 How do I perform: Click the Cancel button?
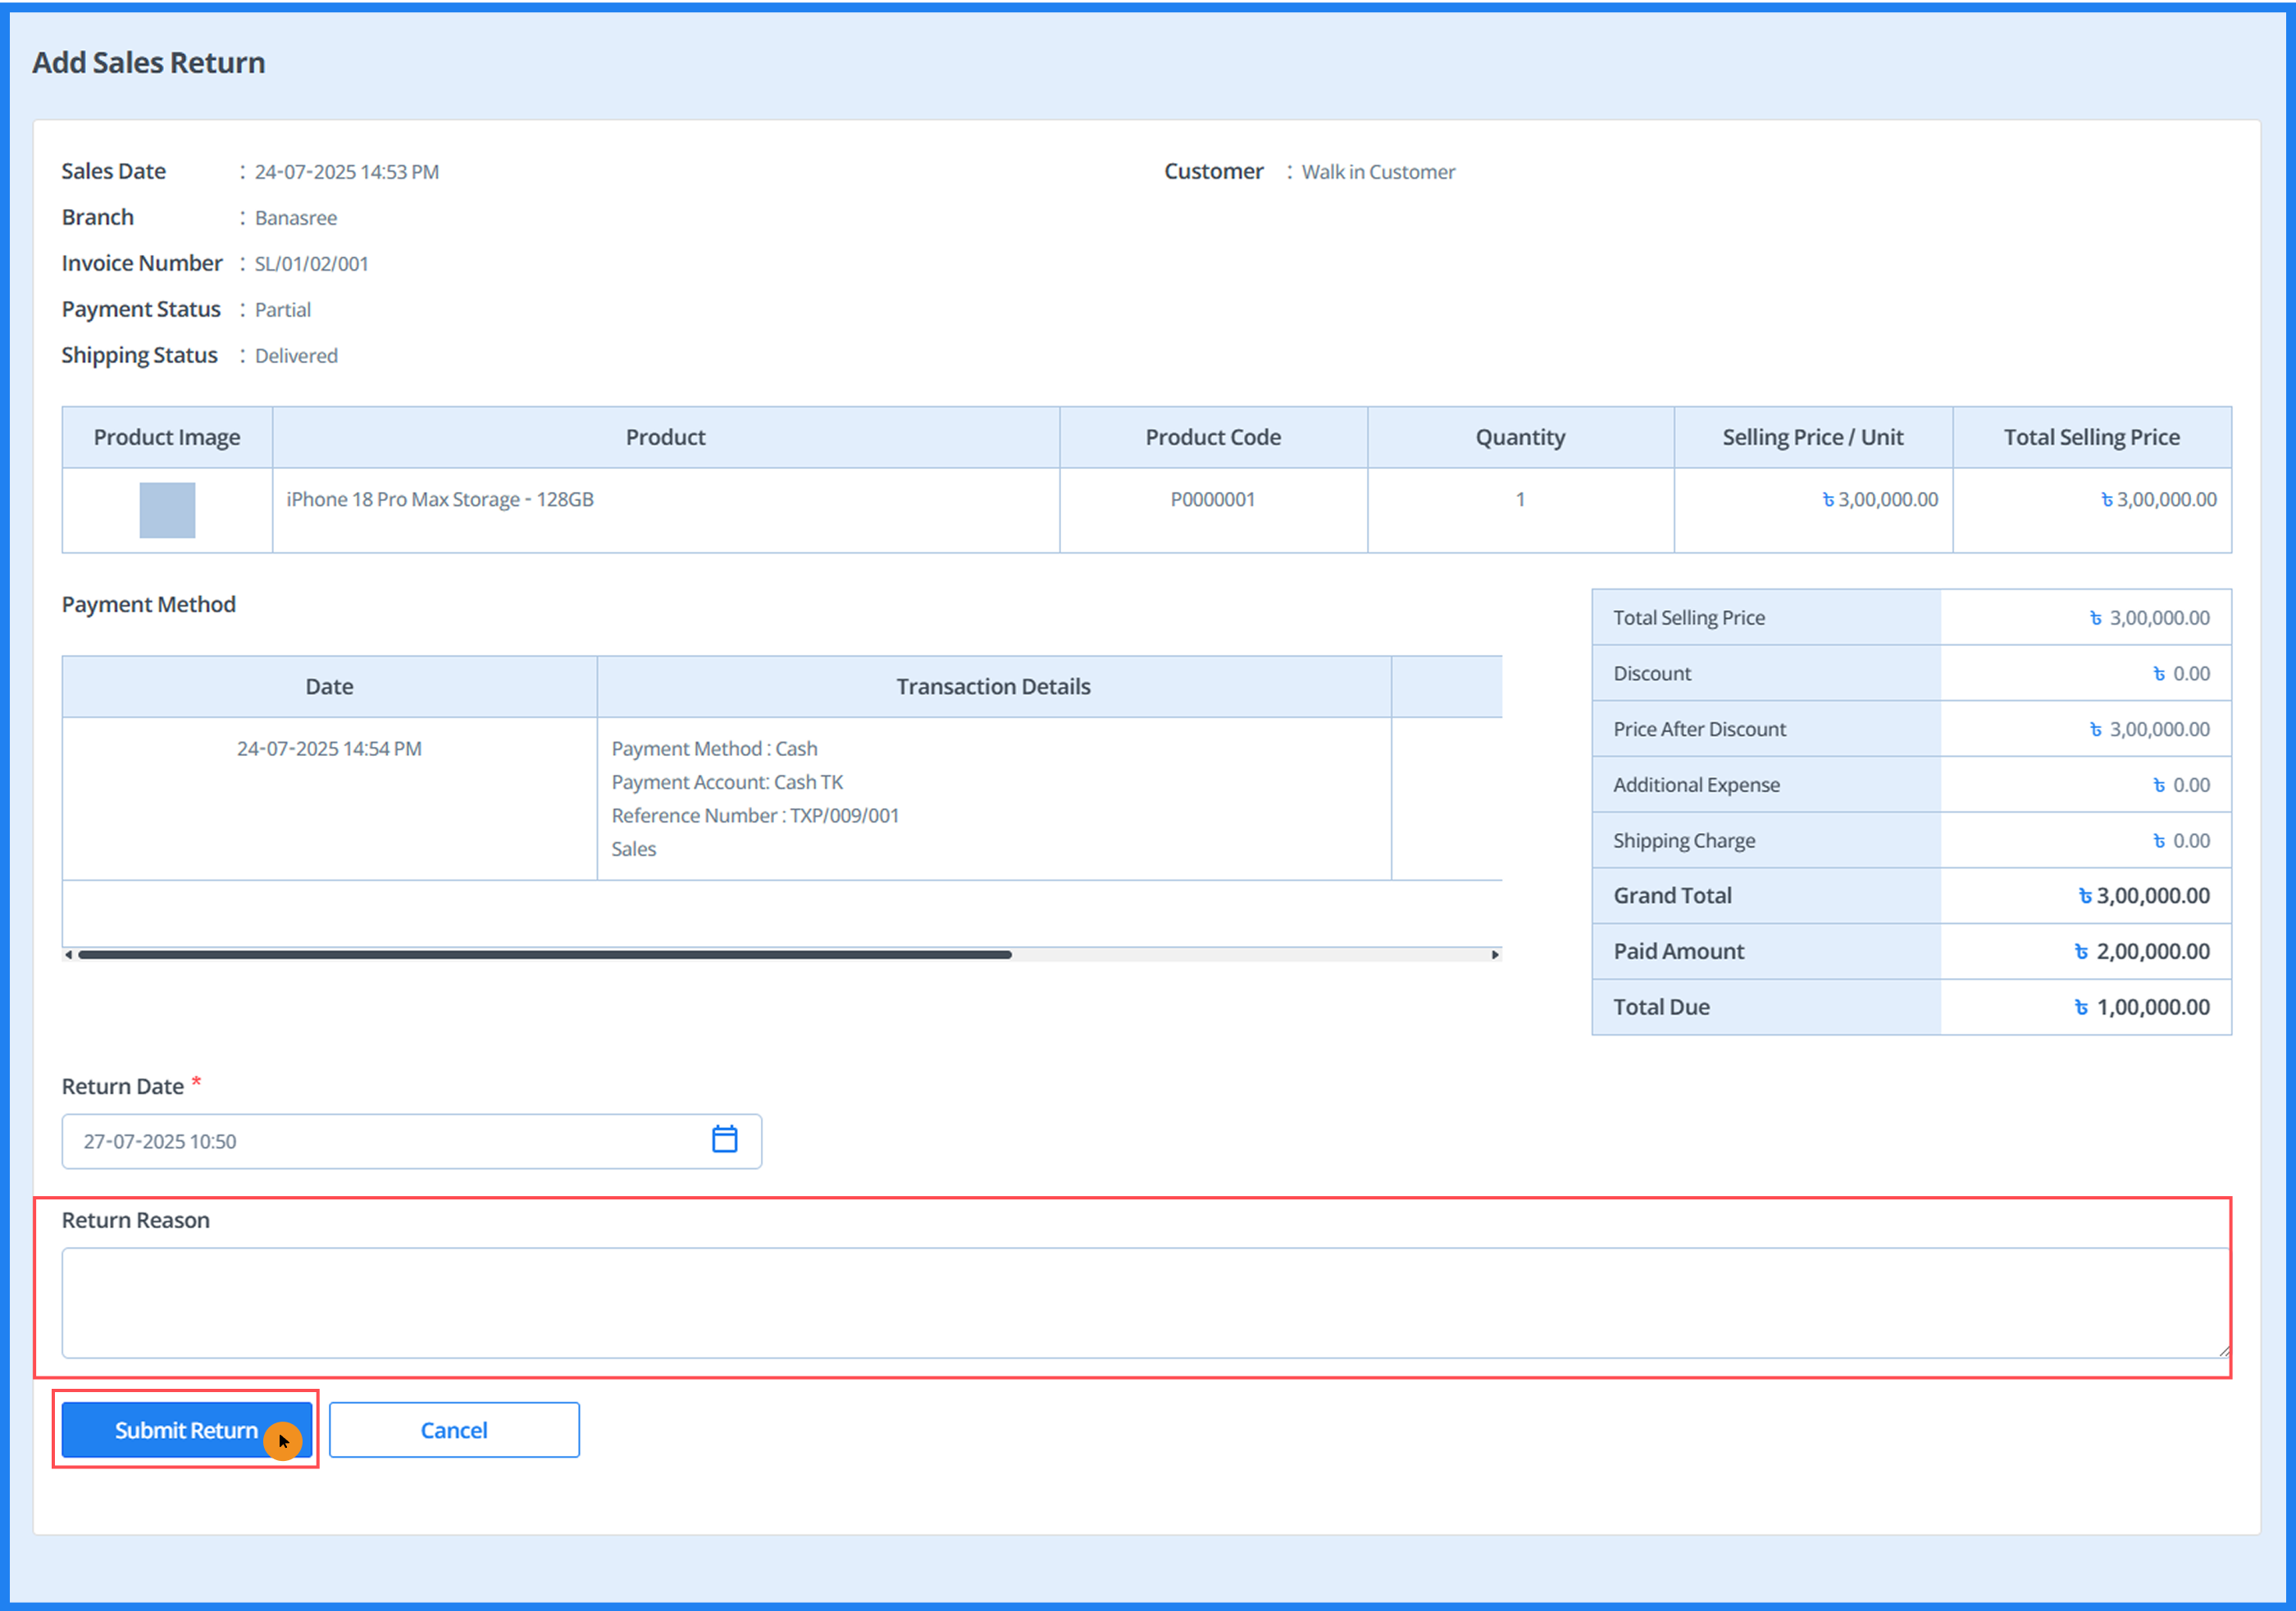tap(454, 1430)
